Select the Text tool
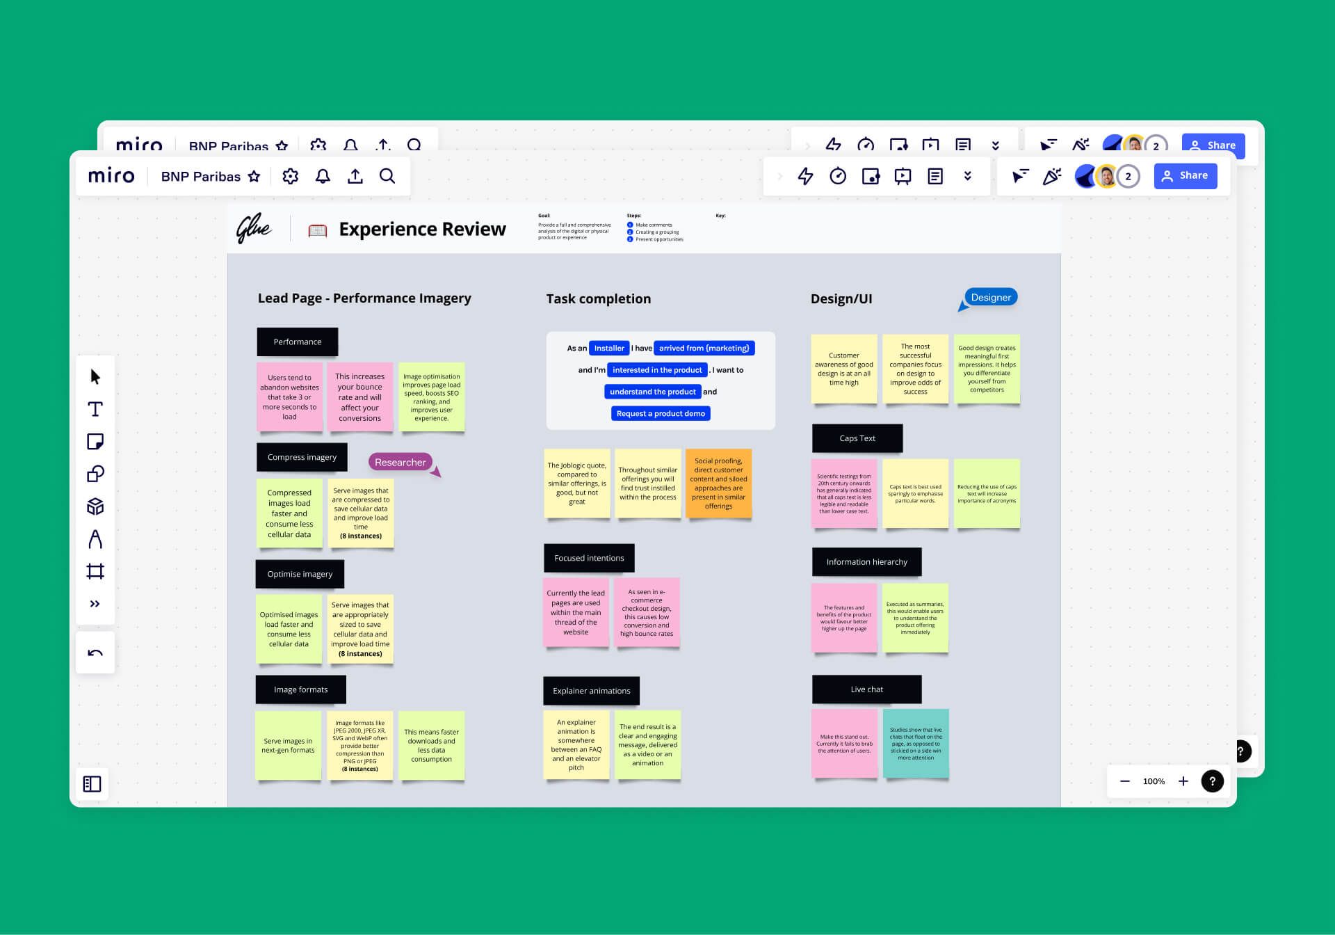Image resolution: width=1335 pixels, height=935 pixels. (95, 409)
